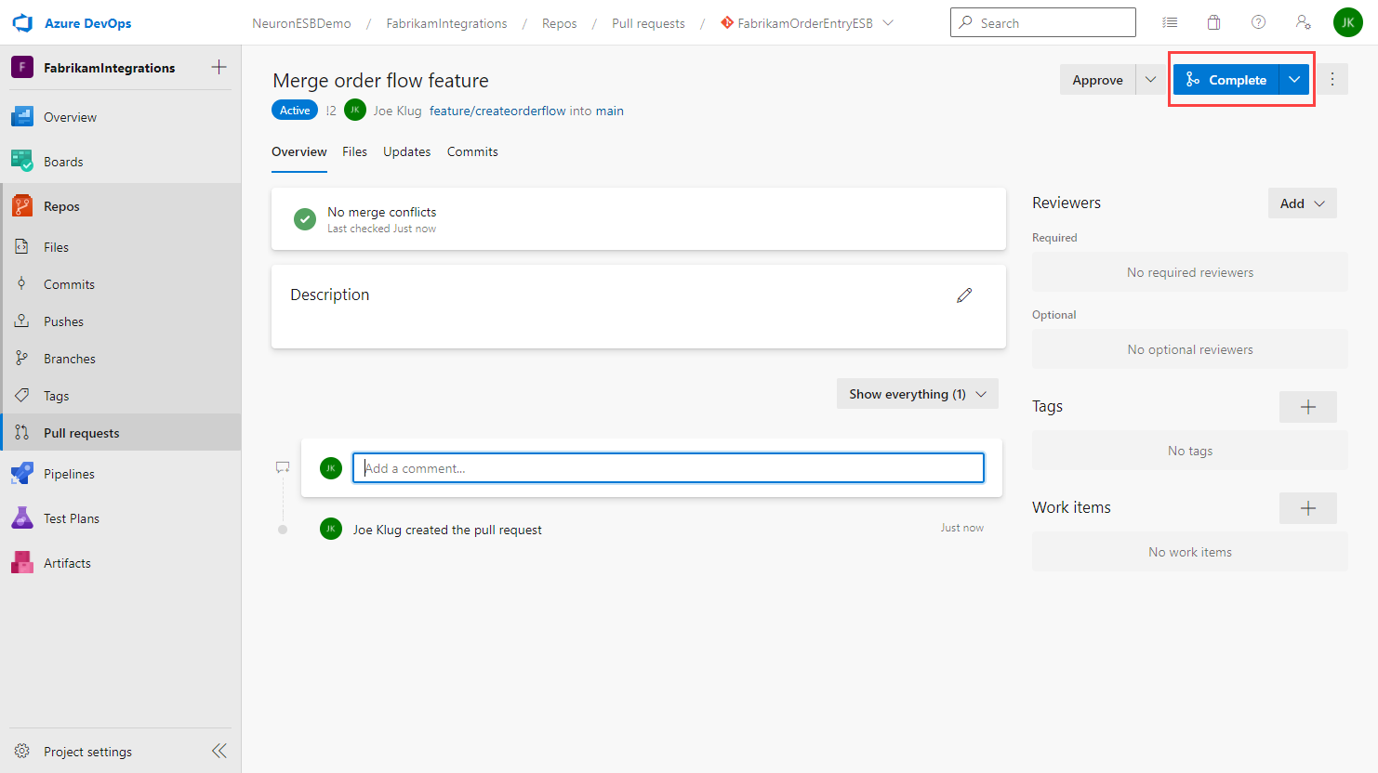Expand the Approve vote options dropdown
1378x773 pixels.
click(1151, 80)
